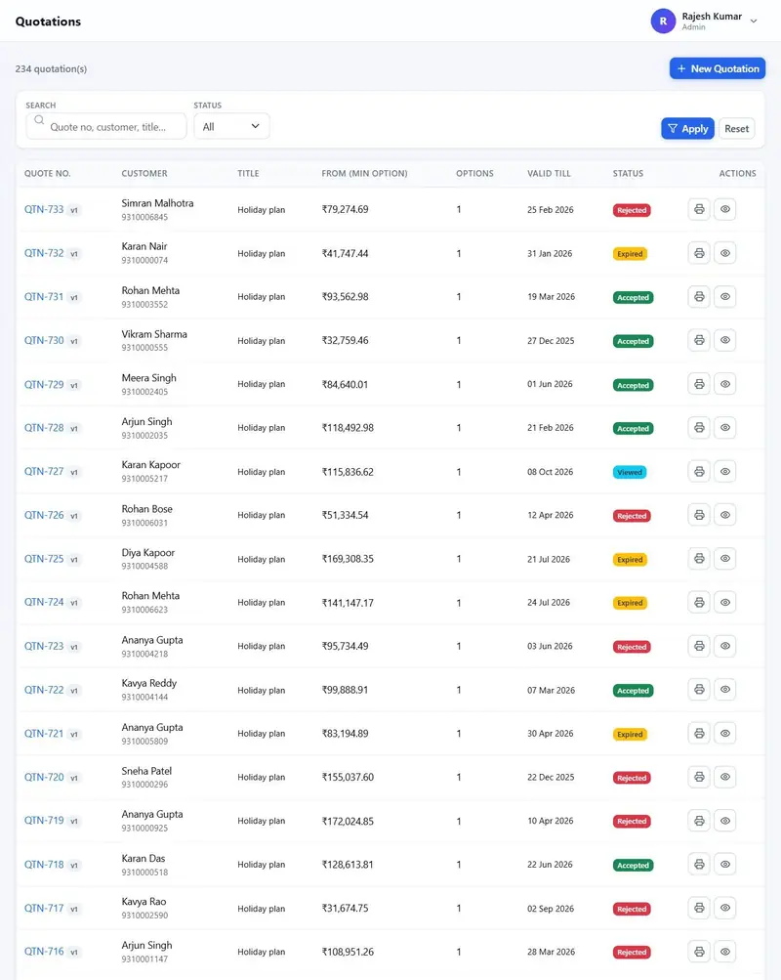Screen dimensions: 781x980
Task: Print quotation QTN-719
Action: click(699, 821)
